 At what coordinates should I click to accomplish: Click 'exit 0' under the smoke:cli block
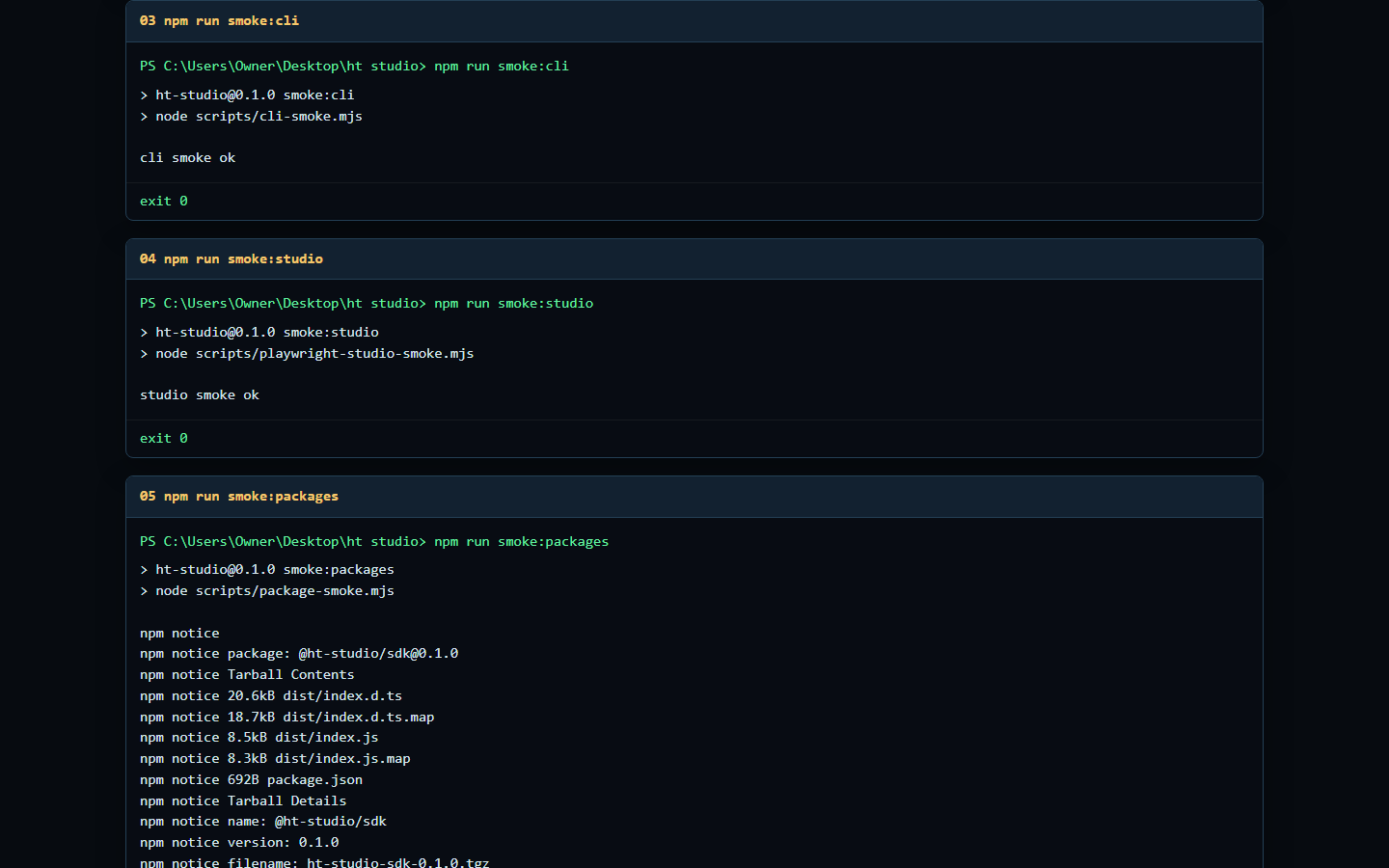(x=164, y=201)
